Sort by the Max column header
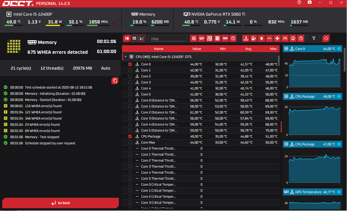Viewport: 347px width, 211px height. (x=273, y=49)
